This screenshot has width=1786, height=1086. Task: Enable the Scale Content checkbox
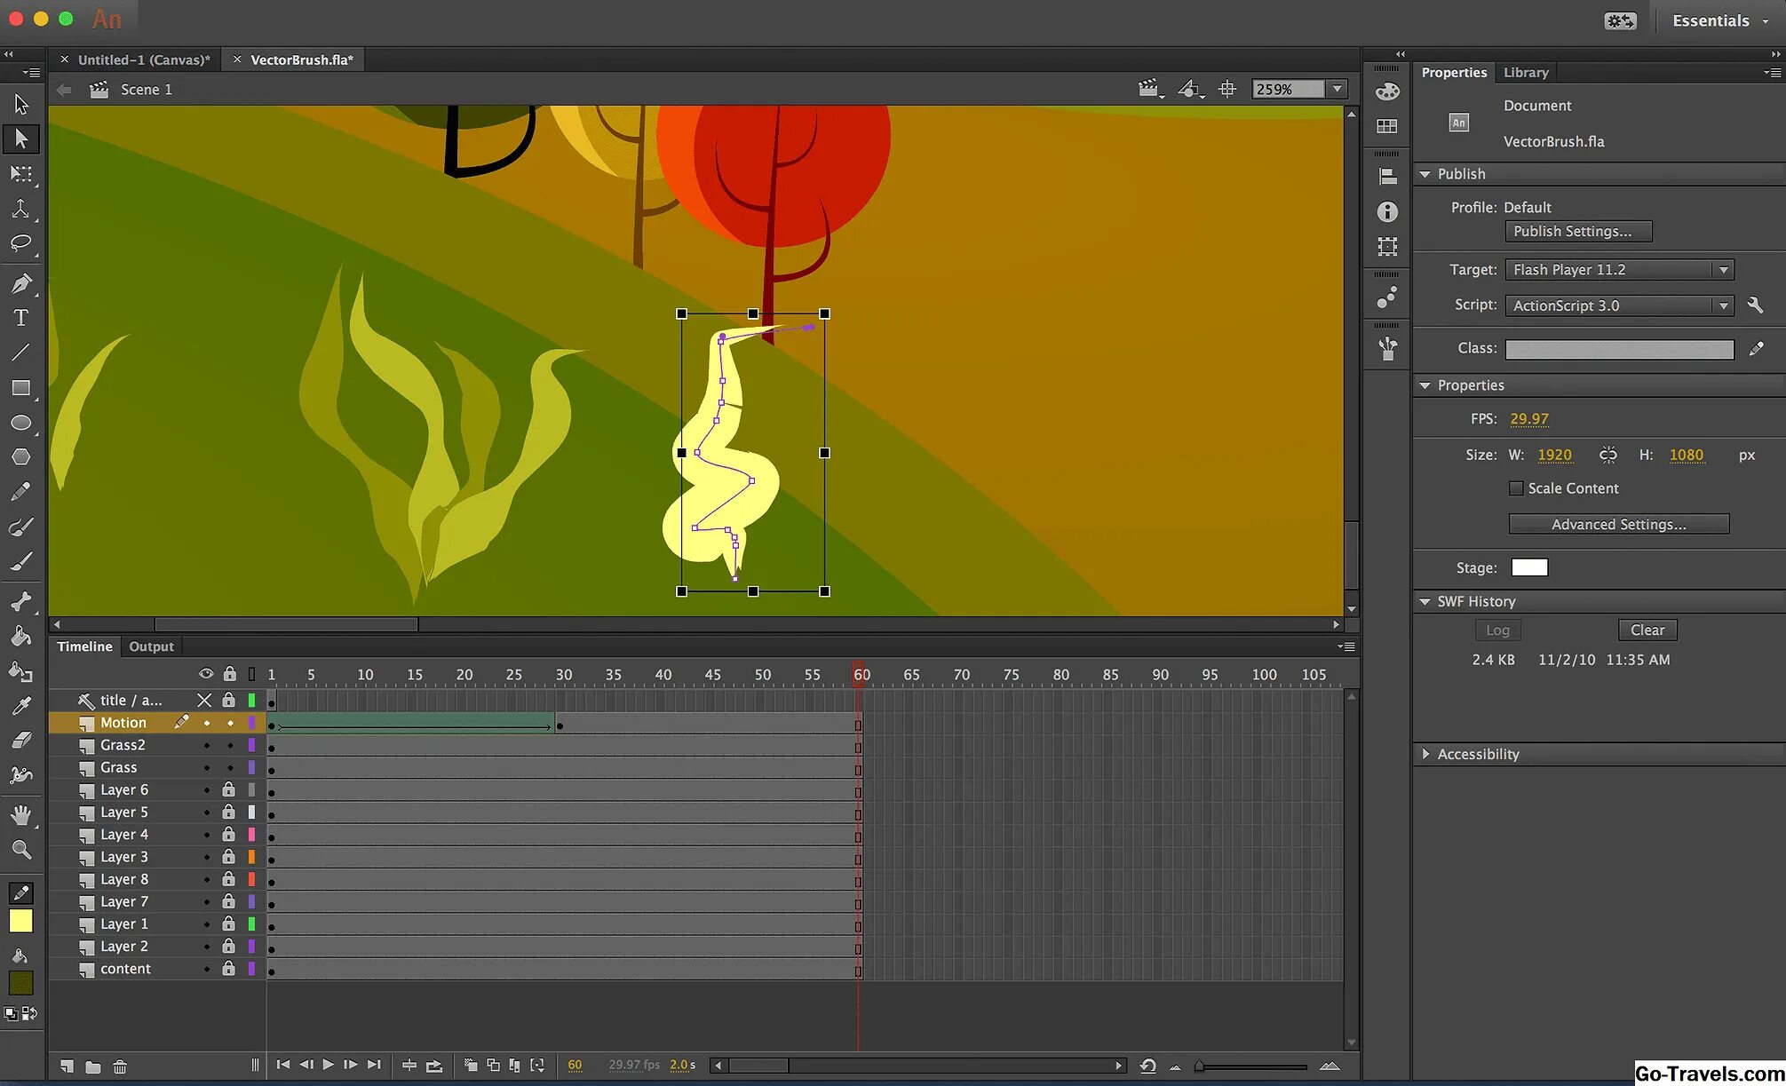point(1516,488)
